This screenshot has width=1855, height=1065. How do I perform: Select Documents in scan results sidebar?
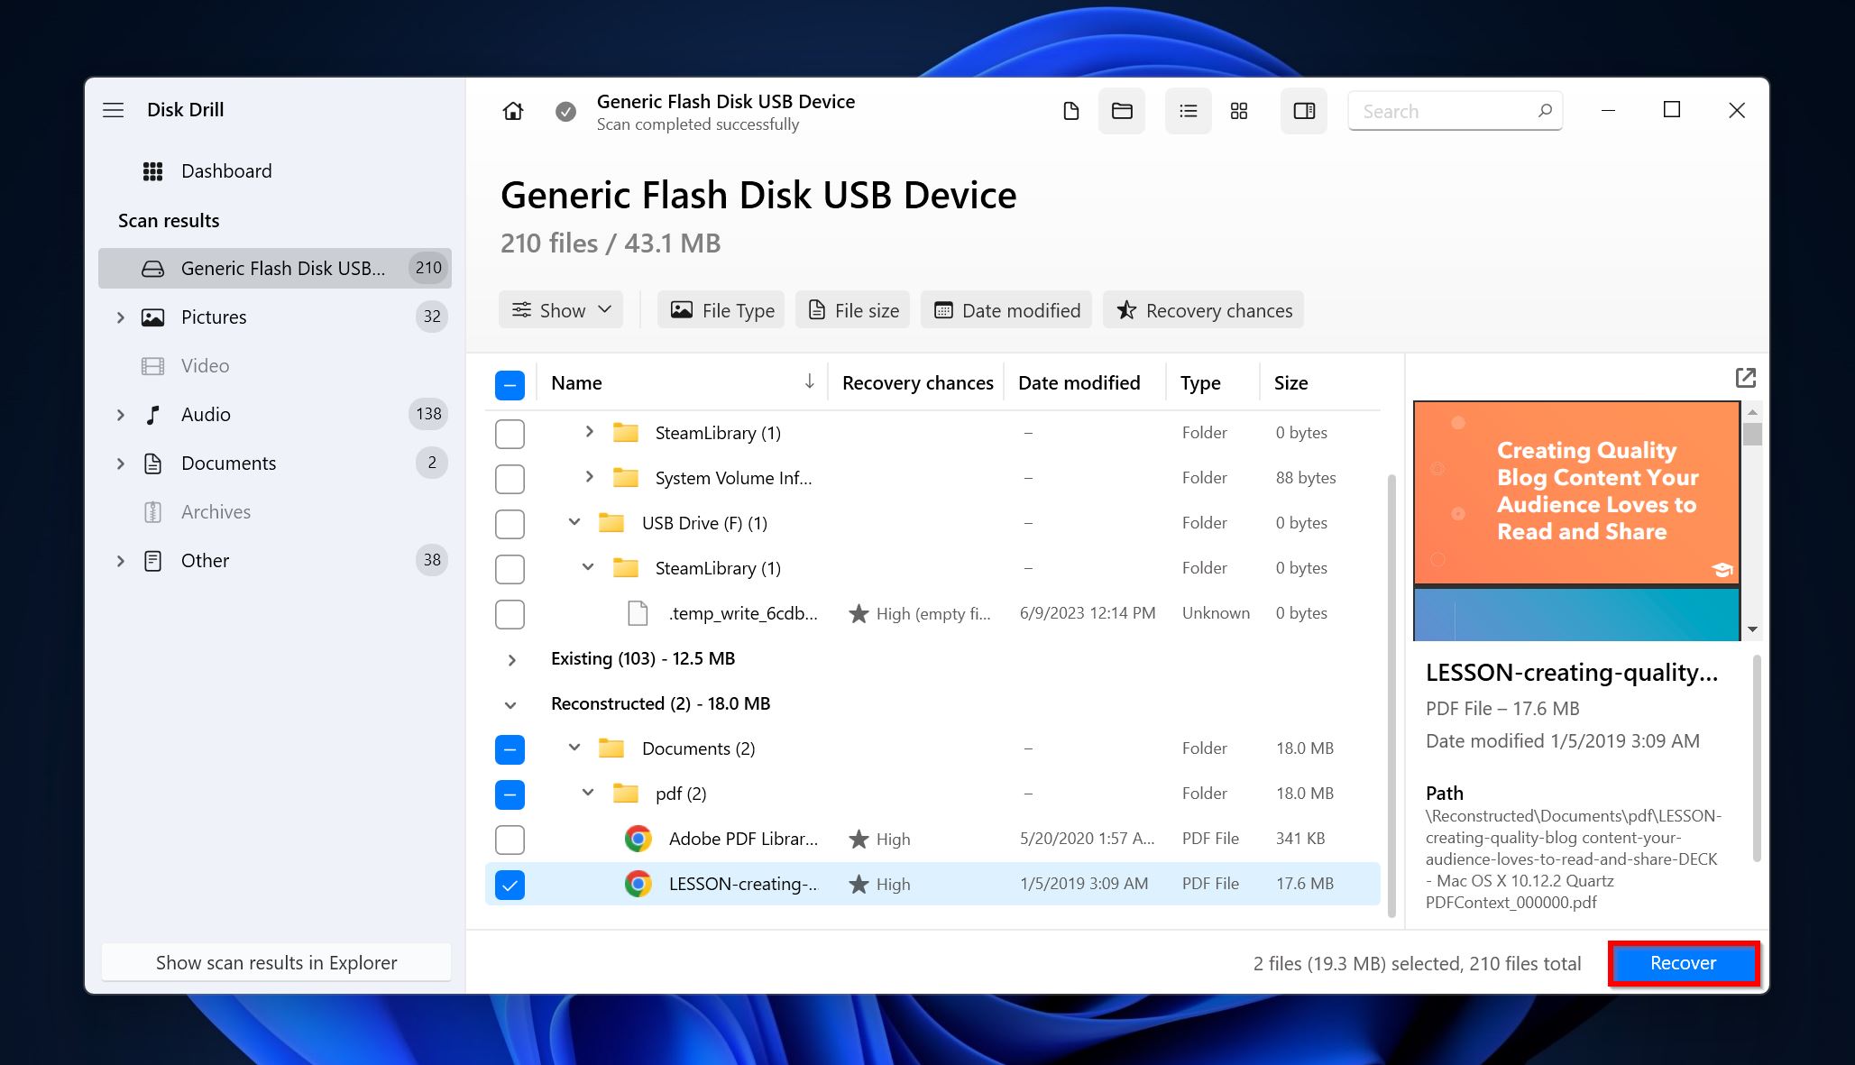[226, 463]
